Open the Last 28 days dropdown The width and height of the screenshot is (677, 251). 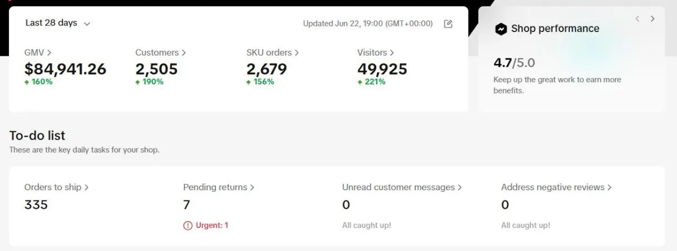(58, 23)
